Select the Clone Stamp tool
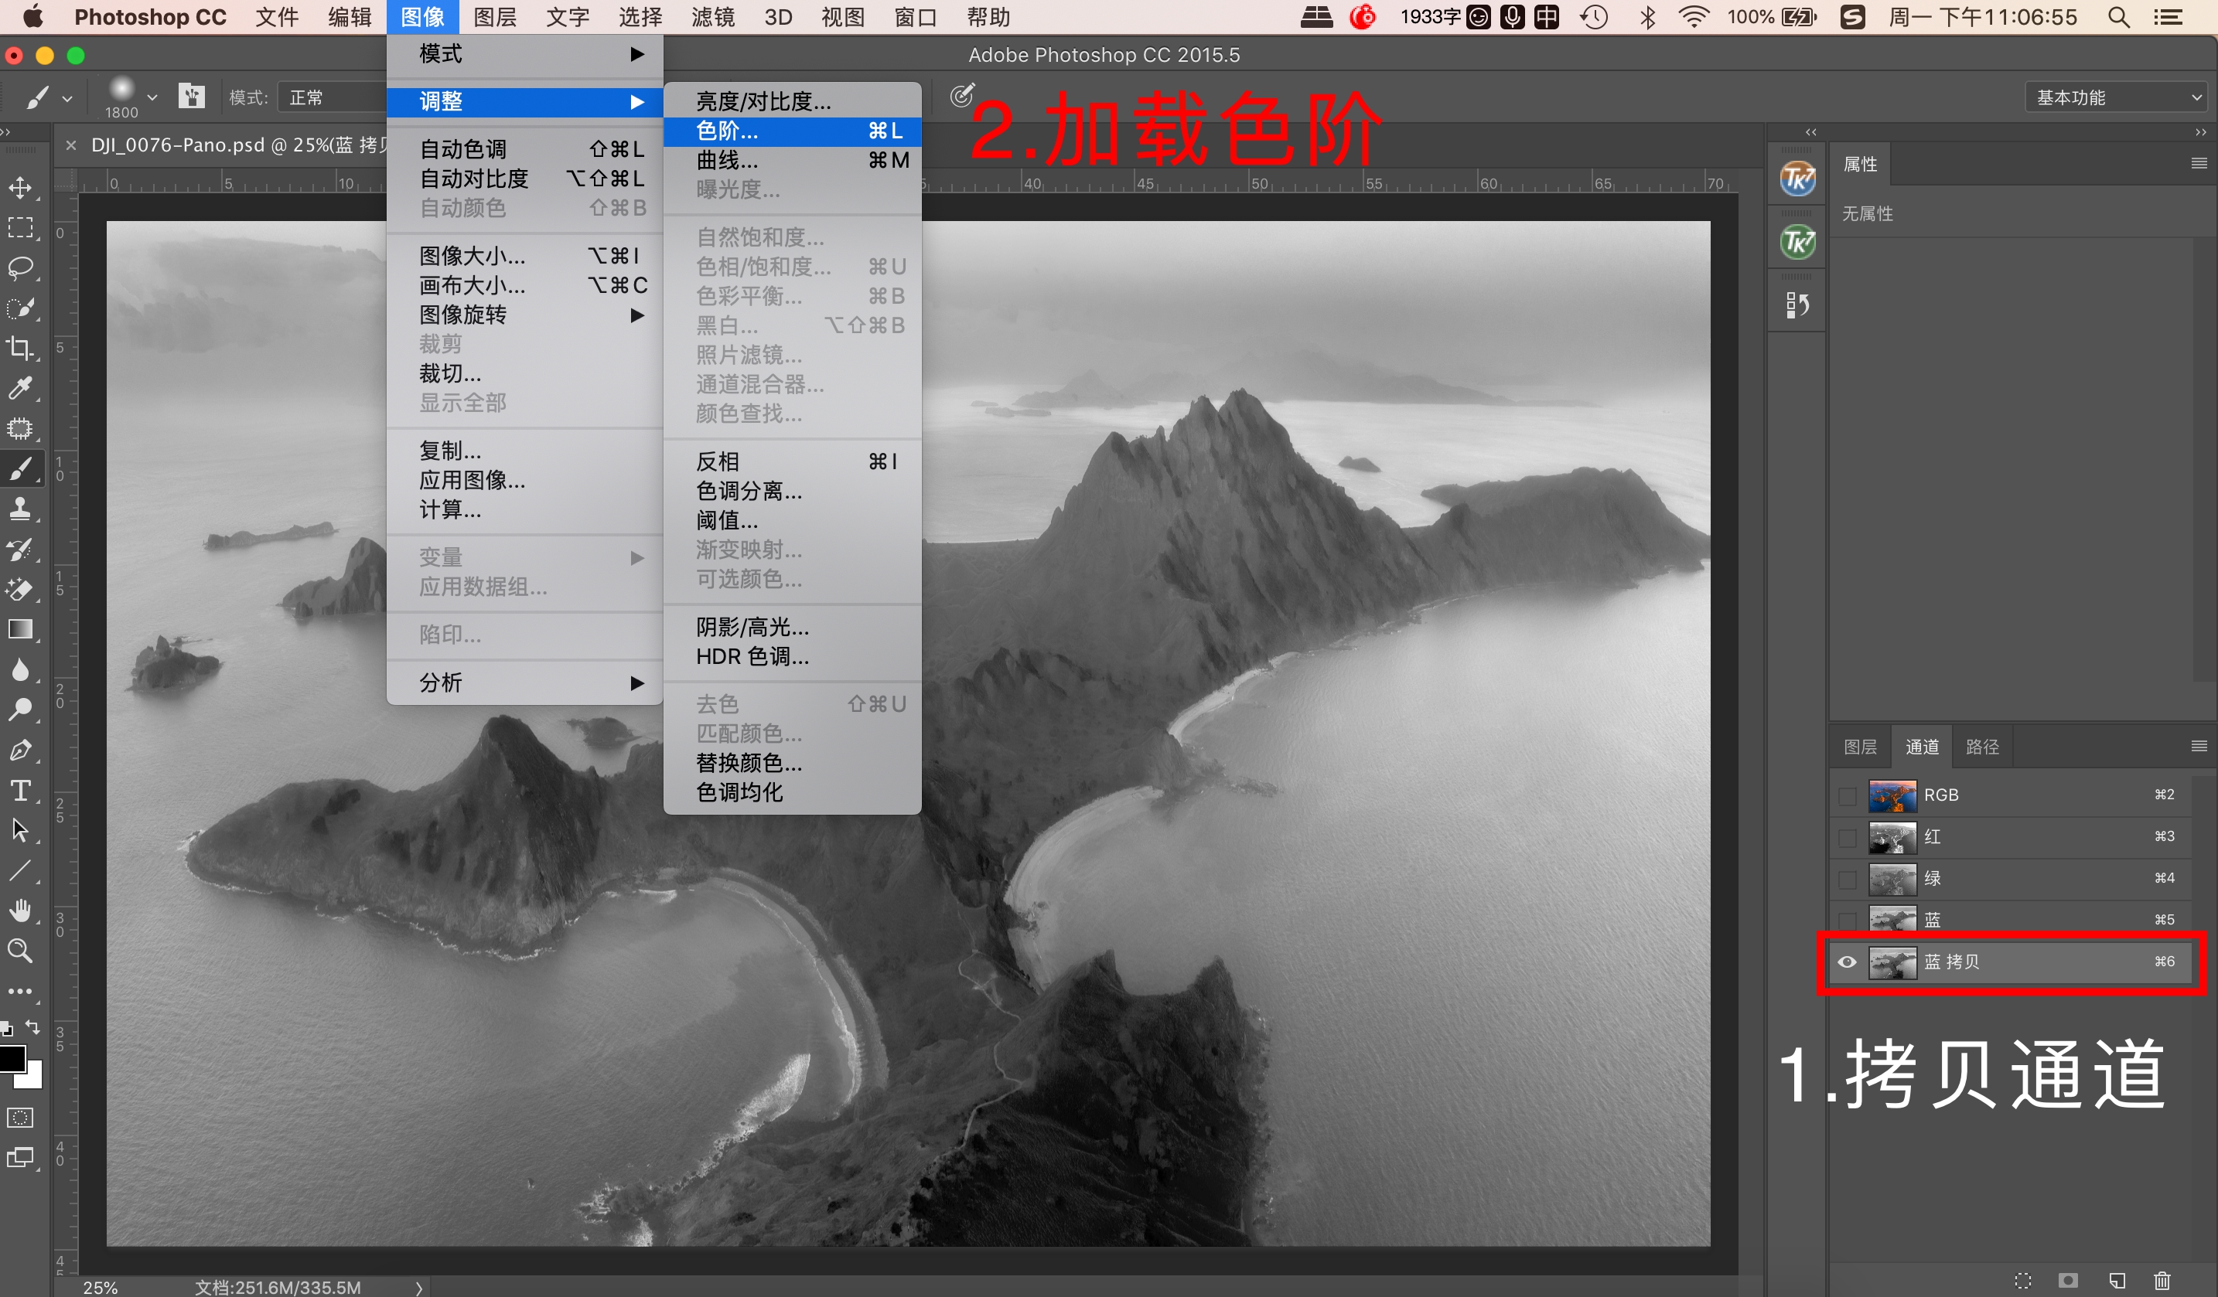The height and width of the screenshot is (1297, 2218). tap(20, 509)
